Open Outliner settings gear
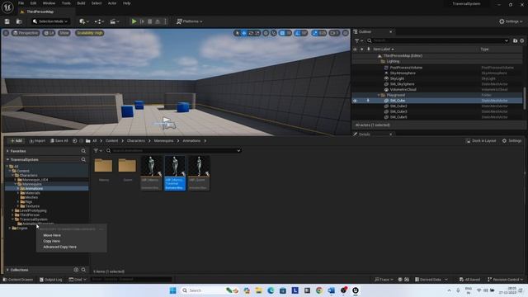528x297 pixels. point(522,40)
